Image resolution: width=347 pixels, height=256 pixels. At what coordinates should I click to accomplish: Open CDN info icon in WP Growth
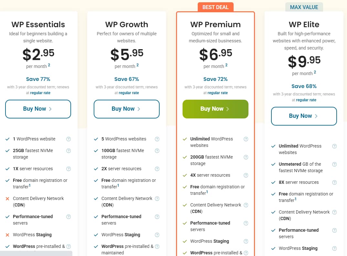point(157,199)
